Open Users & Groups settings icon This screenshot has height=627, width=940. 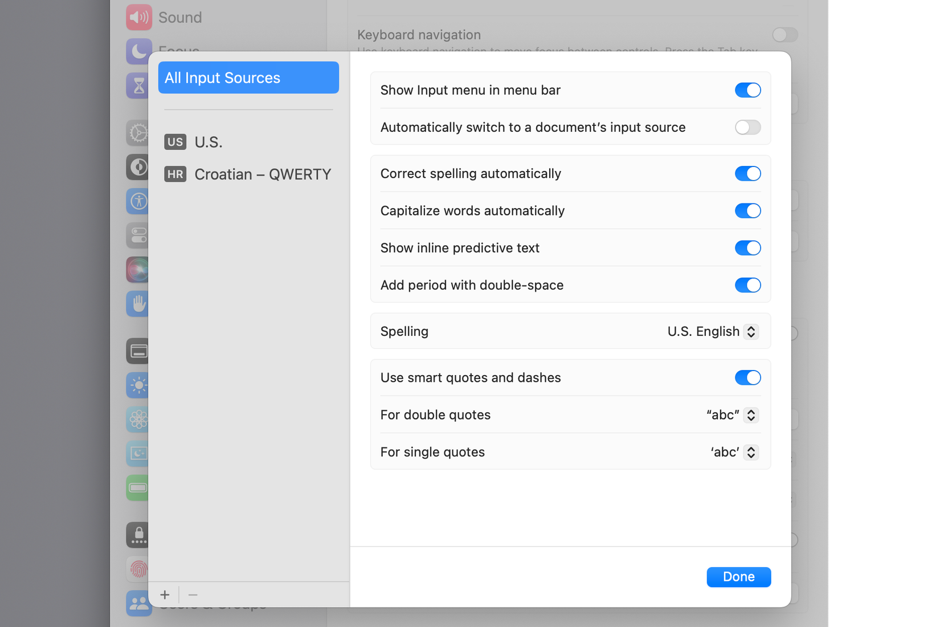137,603
